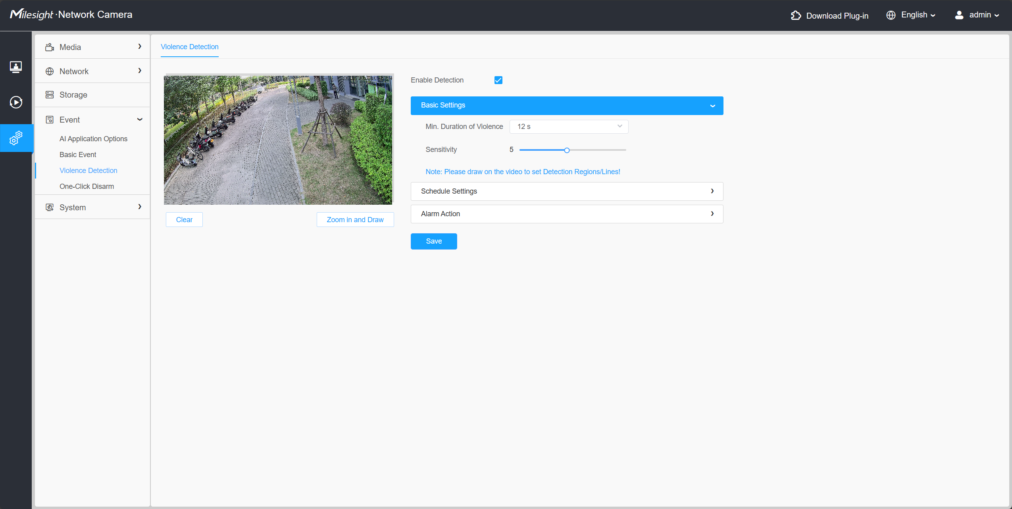This screenshot has width=1012, height=509.
Task: Open Min. Duration of Violence dropdown
Action: click(569, 127)
